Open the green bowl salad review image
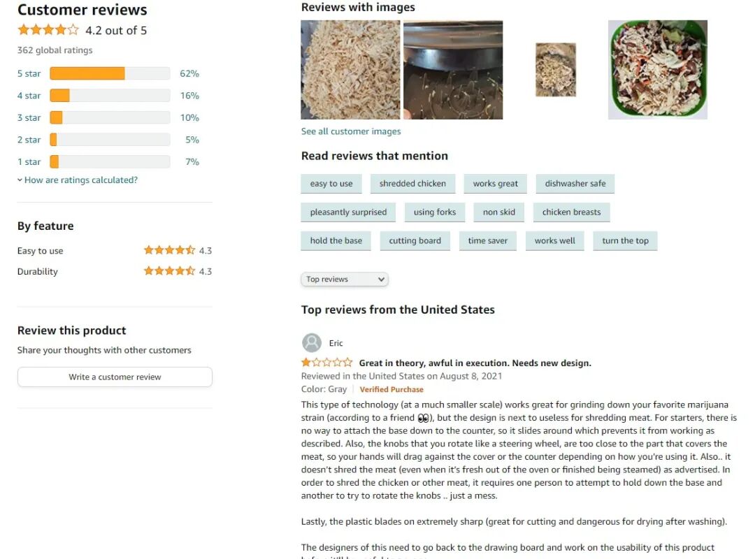This screenshot has height=559, width=755. pyautogui.click(x=658, y=70)
